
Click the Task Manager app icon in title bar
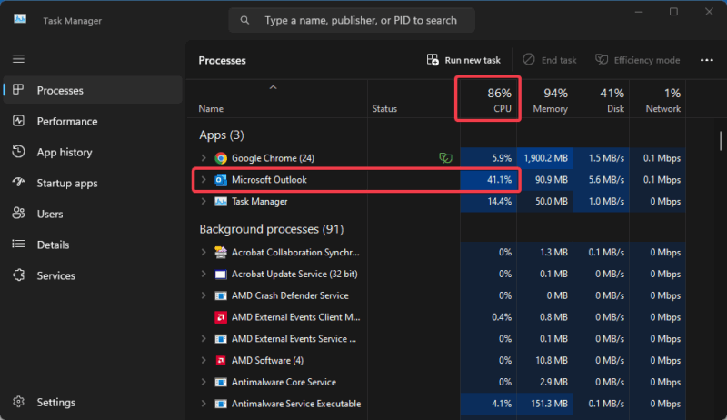click(x=20, y=19)
